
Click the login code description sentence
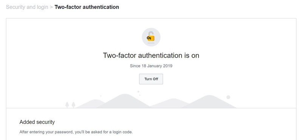click(76, 132)
